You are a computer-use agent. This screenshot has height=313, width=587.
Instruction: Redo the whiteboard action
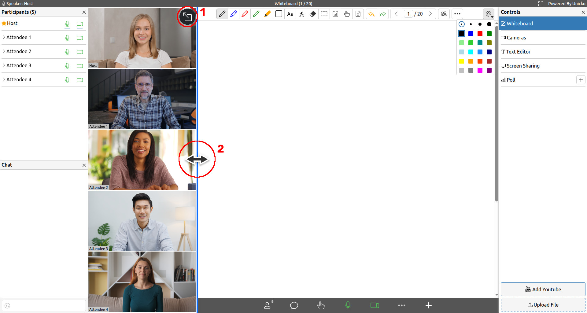point(383,14)
